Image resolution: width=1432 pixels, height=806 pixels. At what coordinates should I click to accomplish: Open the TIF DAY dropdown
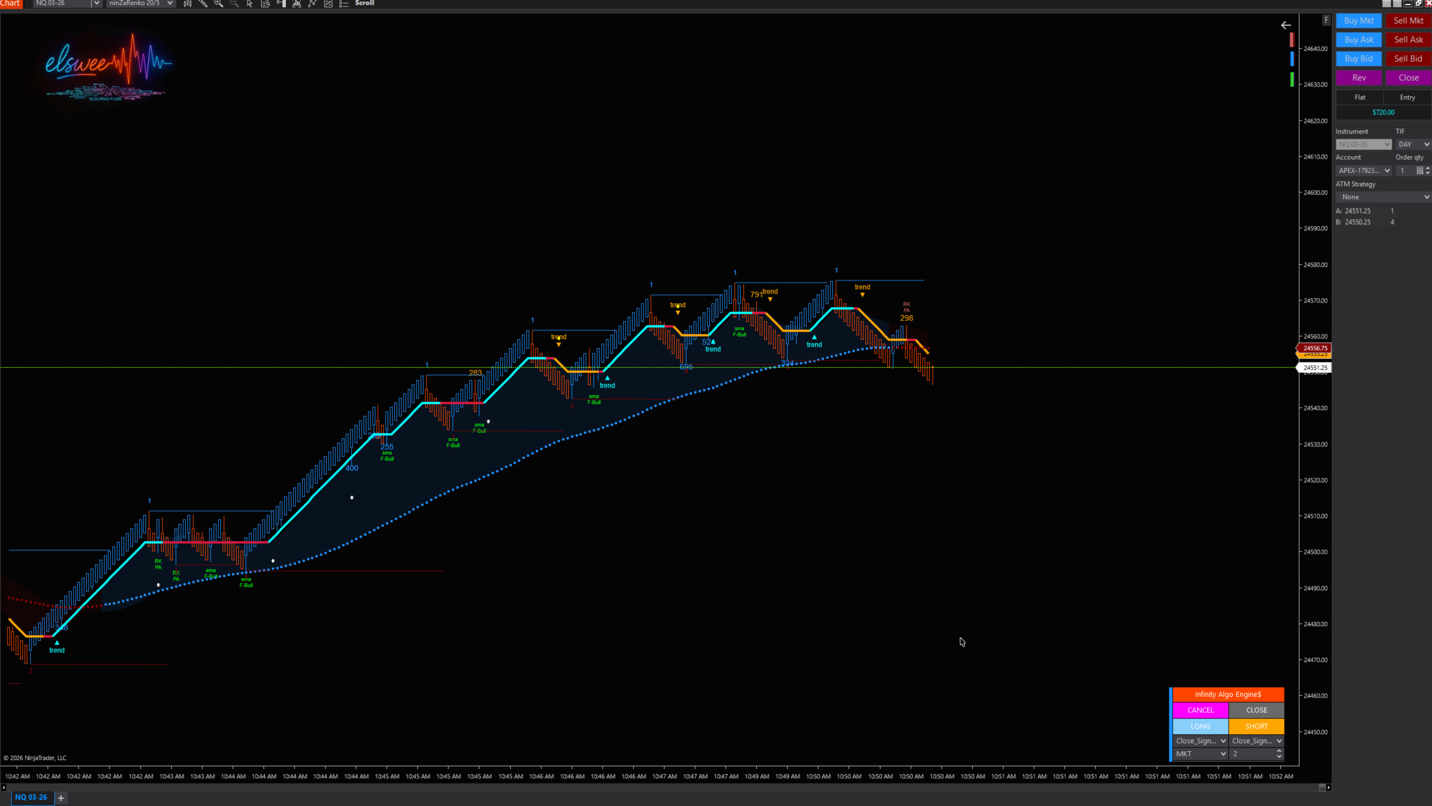[x=1413, y=144]
